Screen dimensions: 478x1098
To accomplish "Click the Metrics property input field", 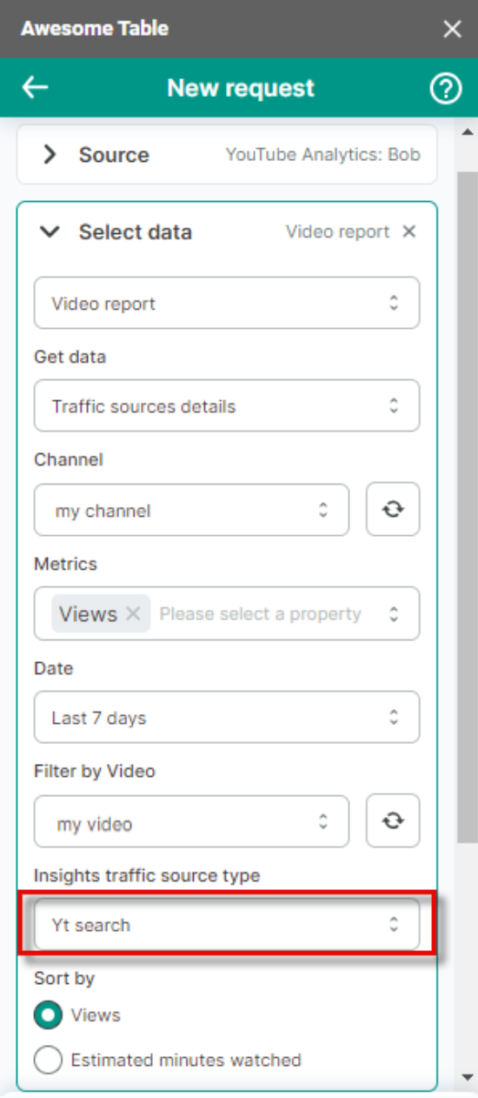I will pyautogui.click(x=261, y=613).
